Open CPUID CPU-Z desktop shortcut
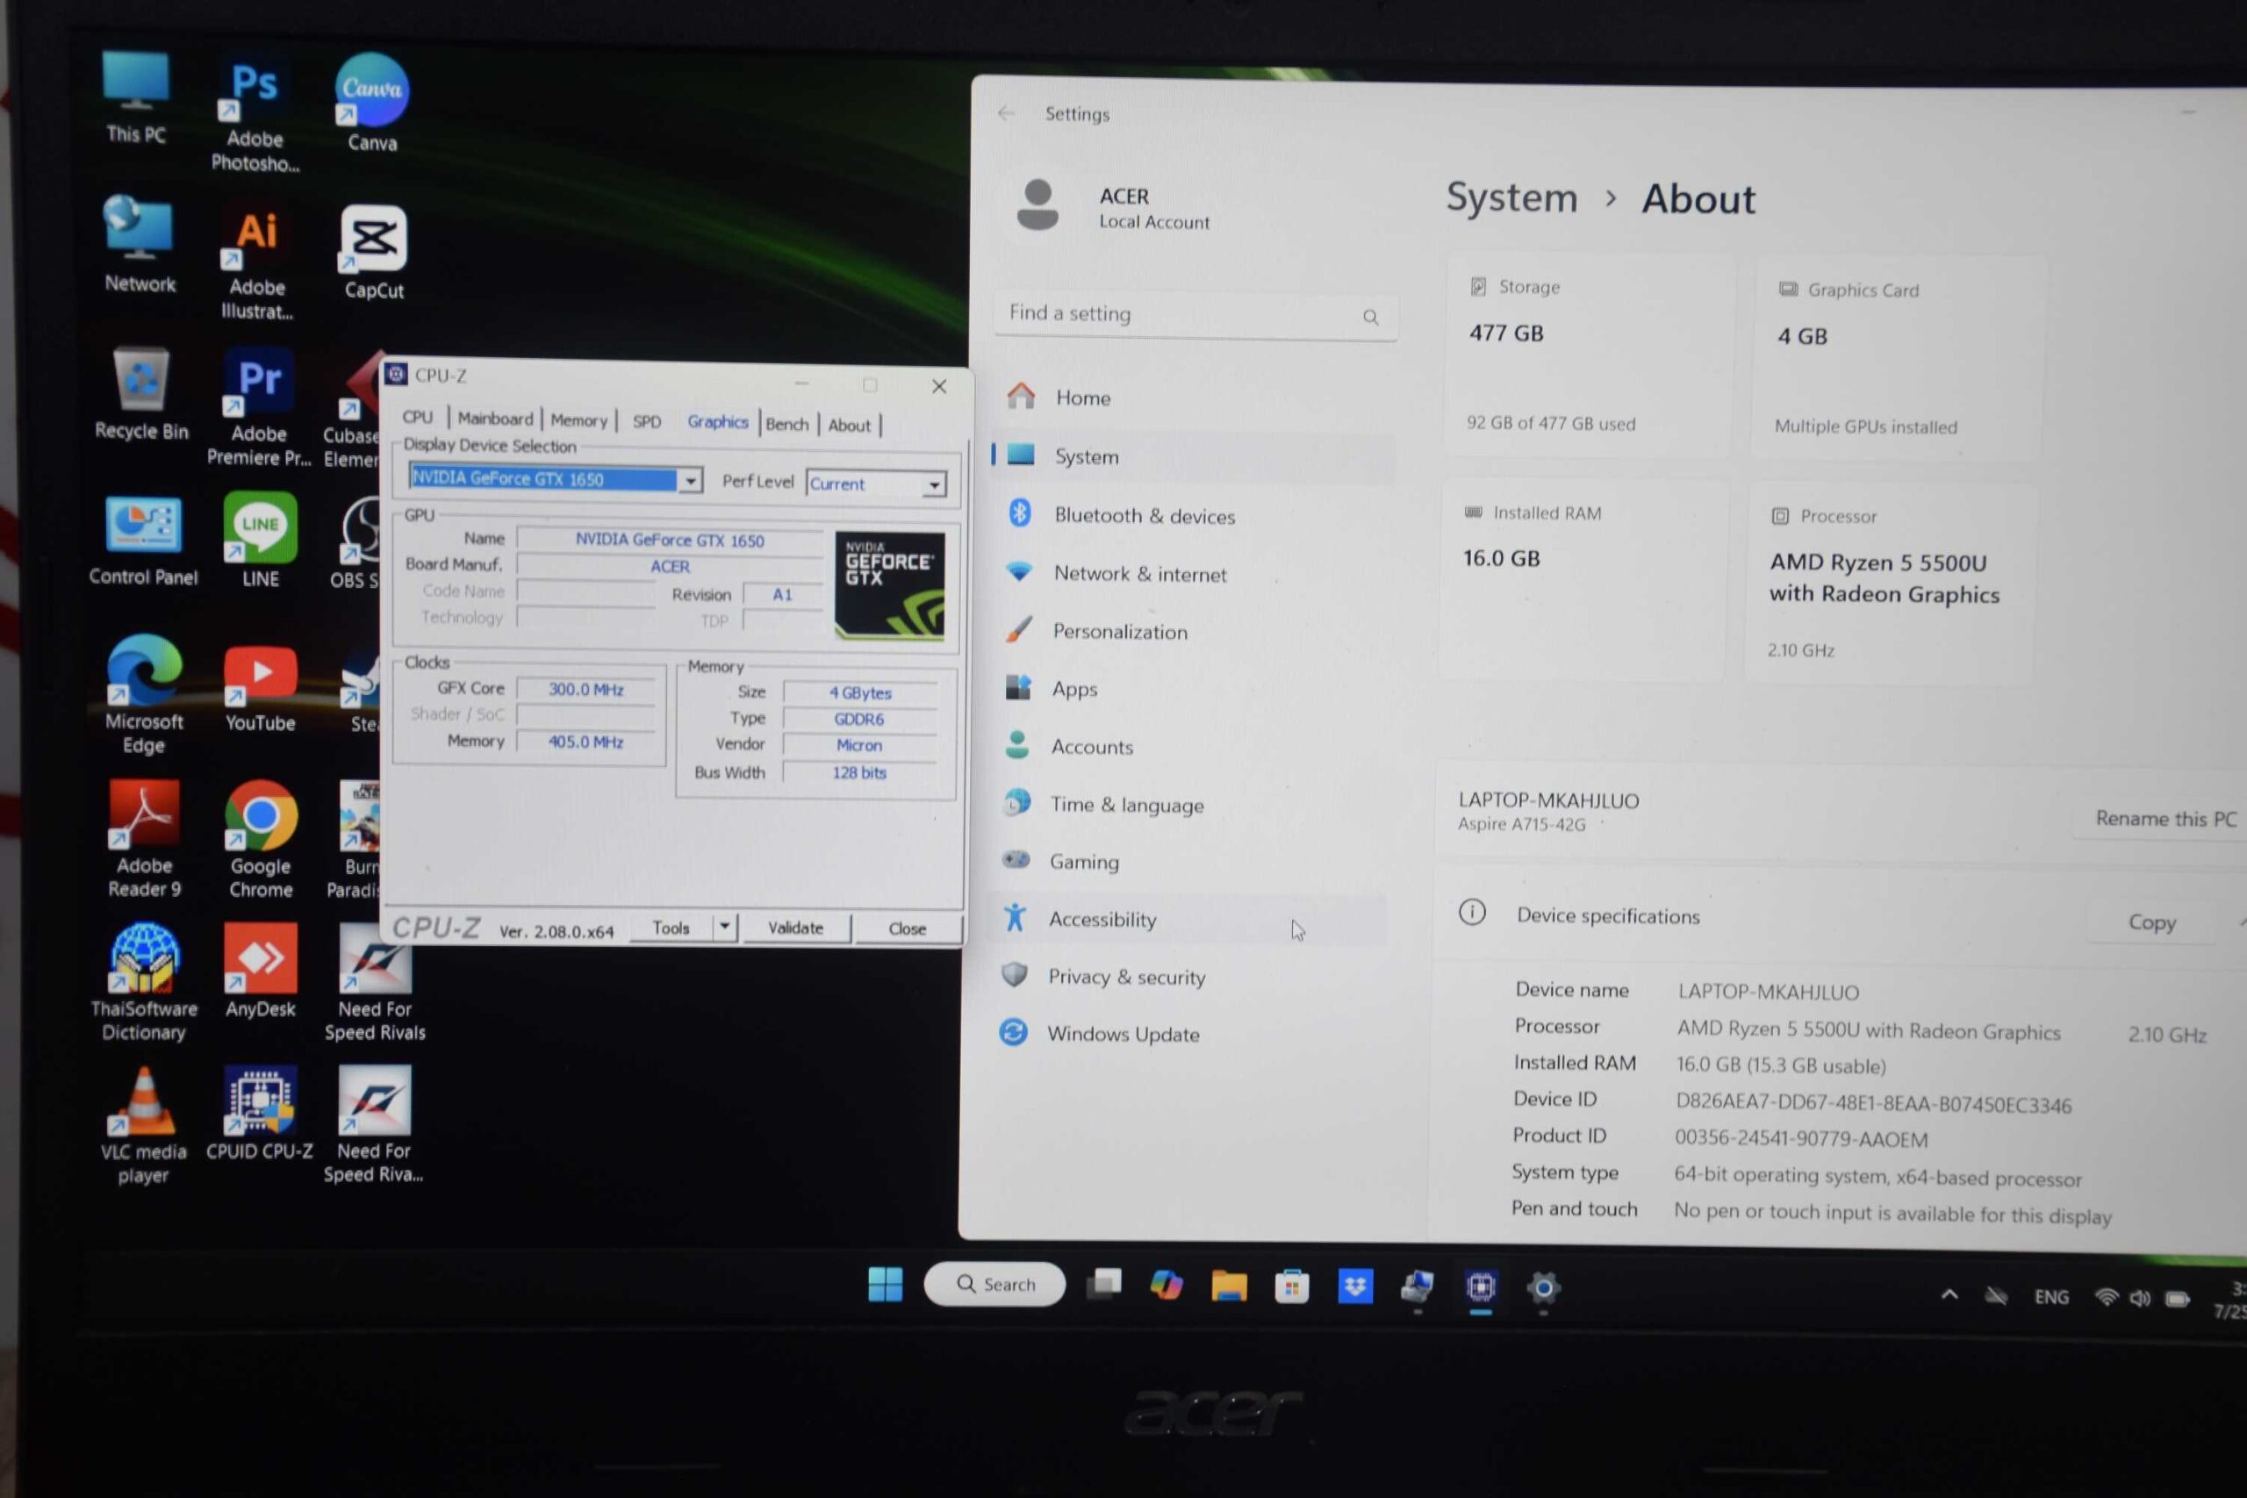 pos(260,1114)
